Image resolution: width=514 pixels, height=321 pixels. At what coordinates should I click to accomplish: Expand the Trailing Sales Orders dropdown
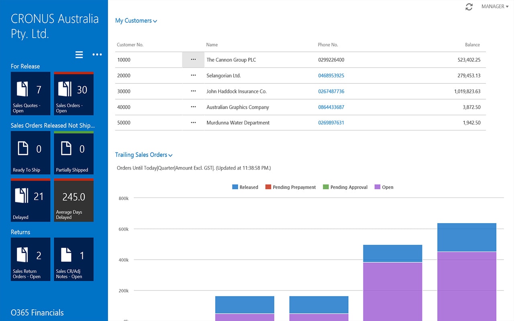144,155
